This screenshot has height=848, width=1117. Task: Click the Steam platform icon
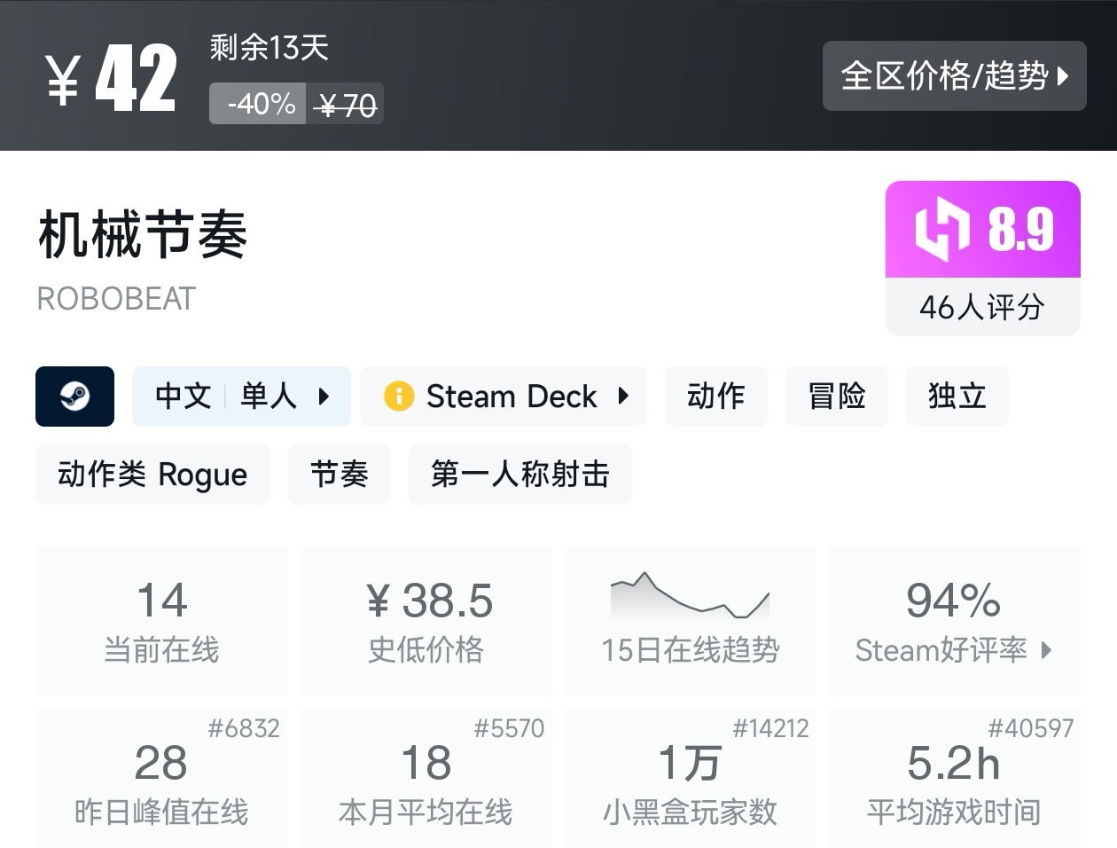74,397
